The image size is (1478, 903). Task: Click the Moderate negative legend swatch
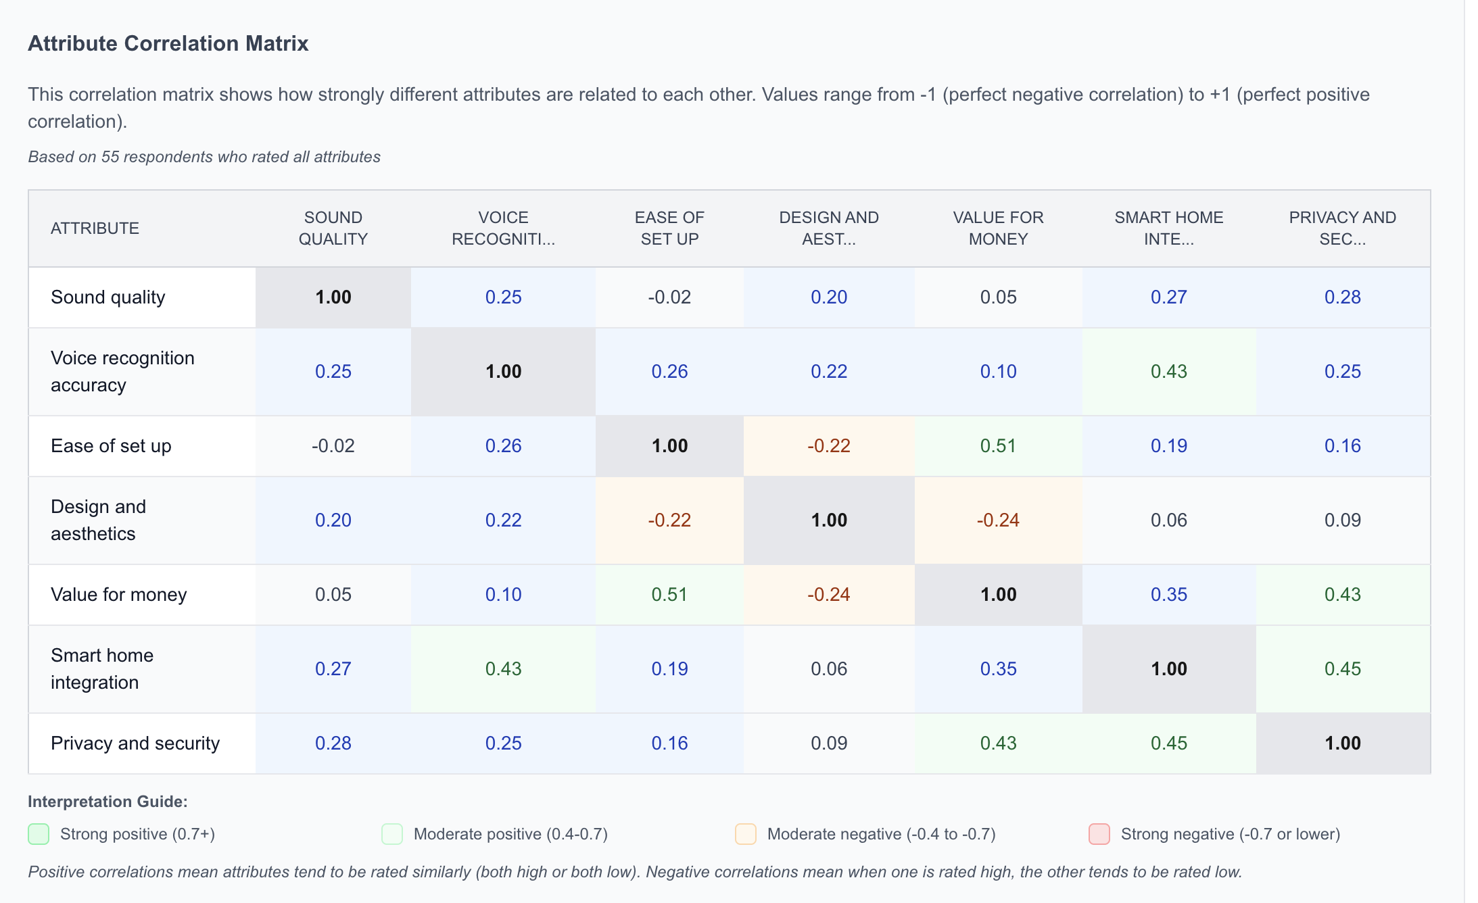point(746,834)
